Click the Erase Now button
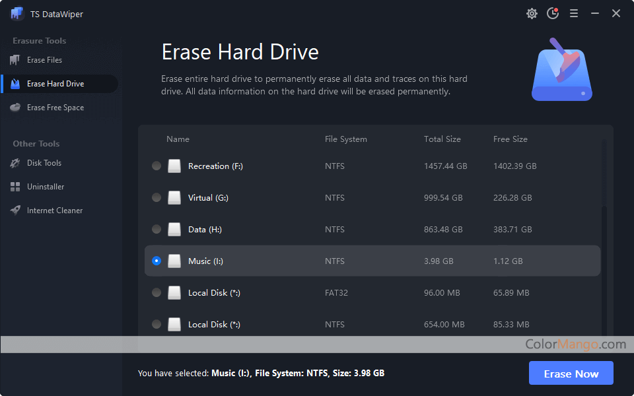634x396 pixels. pyautogui.click(x=571, y=374)
